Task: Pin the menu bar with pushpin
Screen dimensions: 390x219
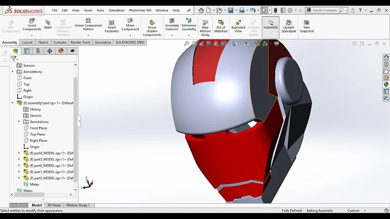Action: pos(189,10)
